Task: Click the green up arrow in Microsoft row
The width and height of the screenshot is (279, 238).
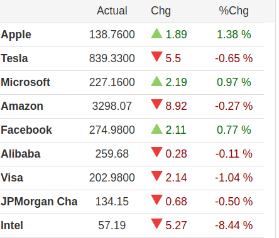Action: coord(156,81)
